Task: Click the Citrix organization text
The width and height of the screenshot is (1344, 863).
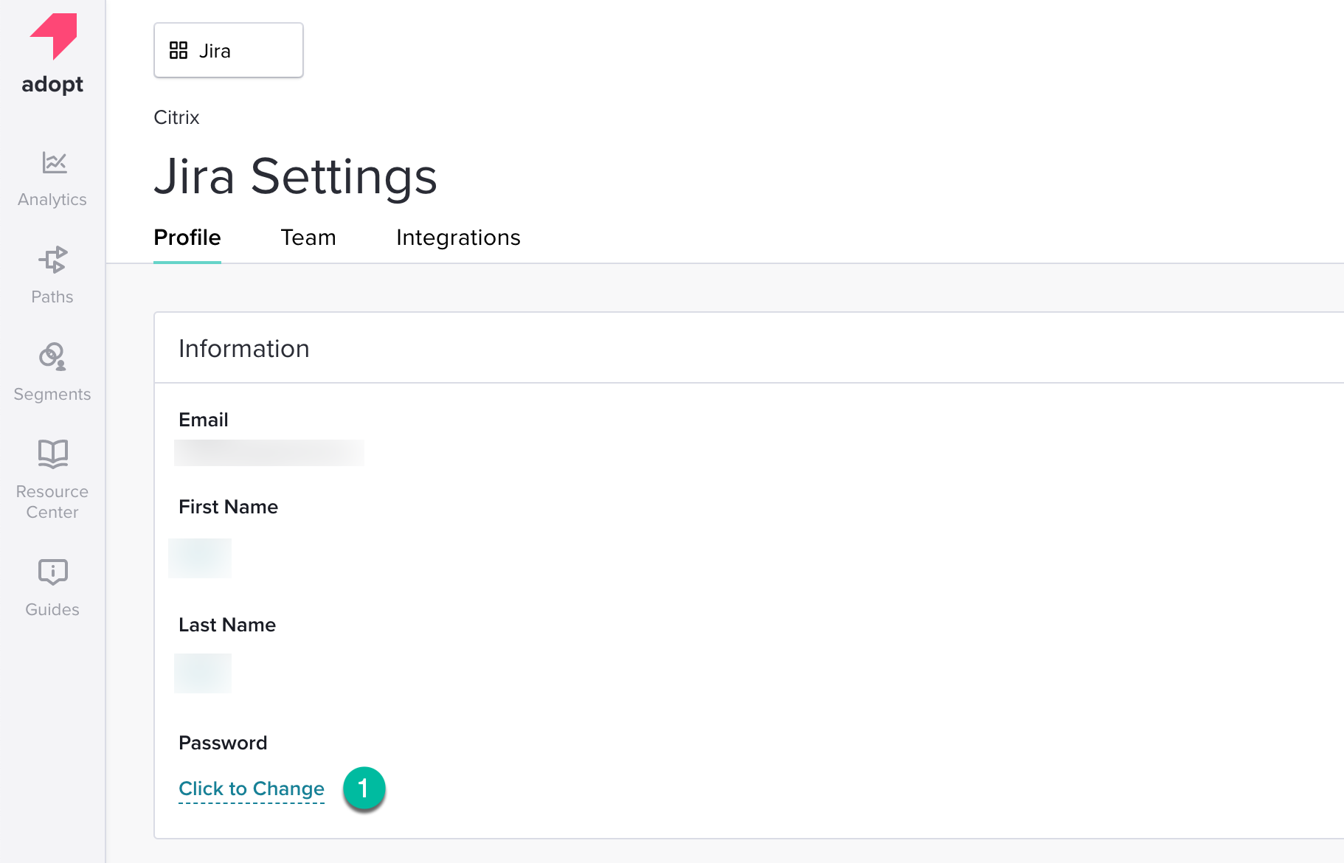Action: click(176, 117)
